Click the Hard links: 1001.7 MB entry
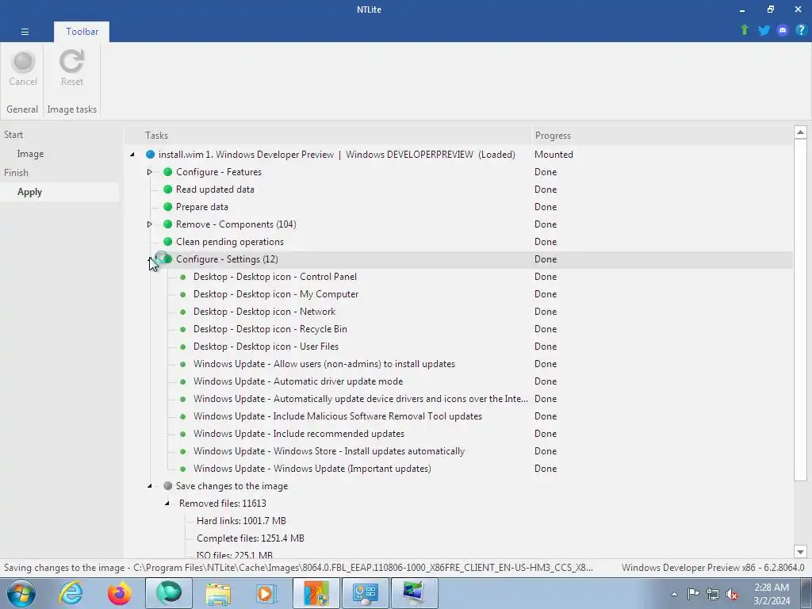This screenshot has width=812, height=609. coord(241,521)
